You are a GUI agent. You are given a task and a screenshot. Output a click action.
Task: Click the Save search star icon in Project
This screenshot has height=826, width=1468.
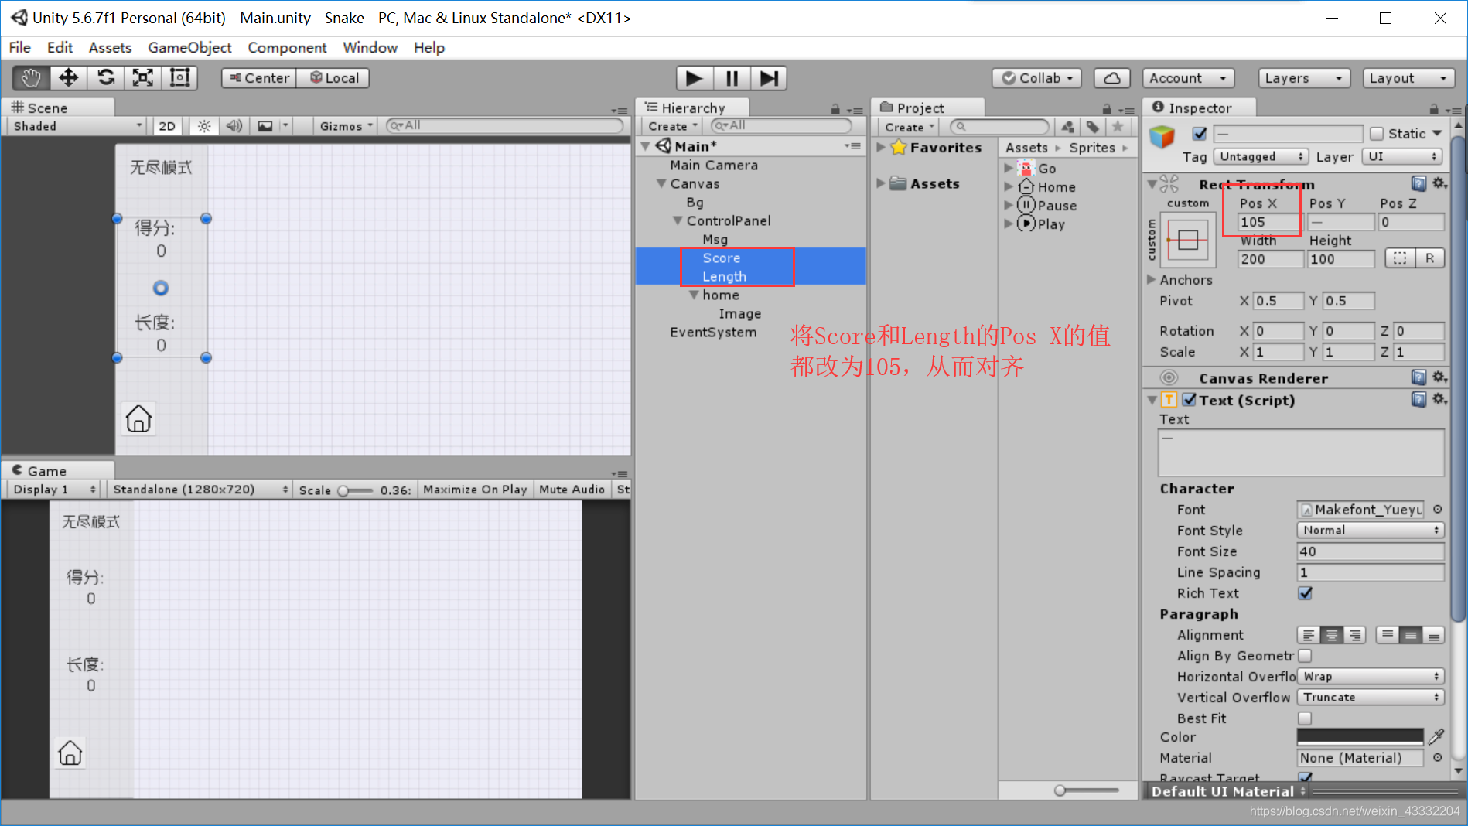click(1118, 126)
